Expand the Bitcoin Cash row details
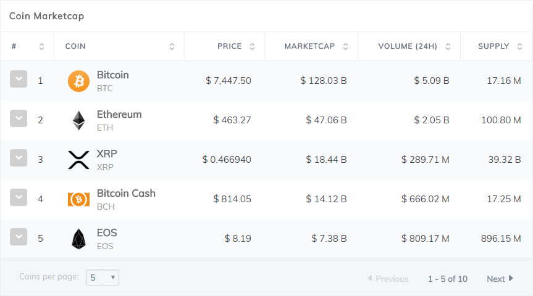This screenshot has height=296, width=533. pyautogui.click(x=19, y=197)
